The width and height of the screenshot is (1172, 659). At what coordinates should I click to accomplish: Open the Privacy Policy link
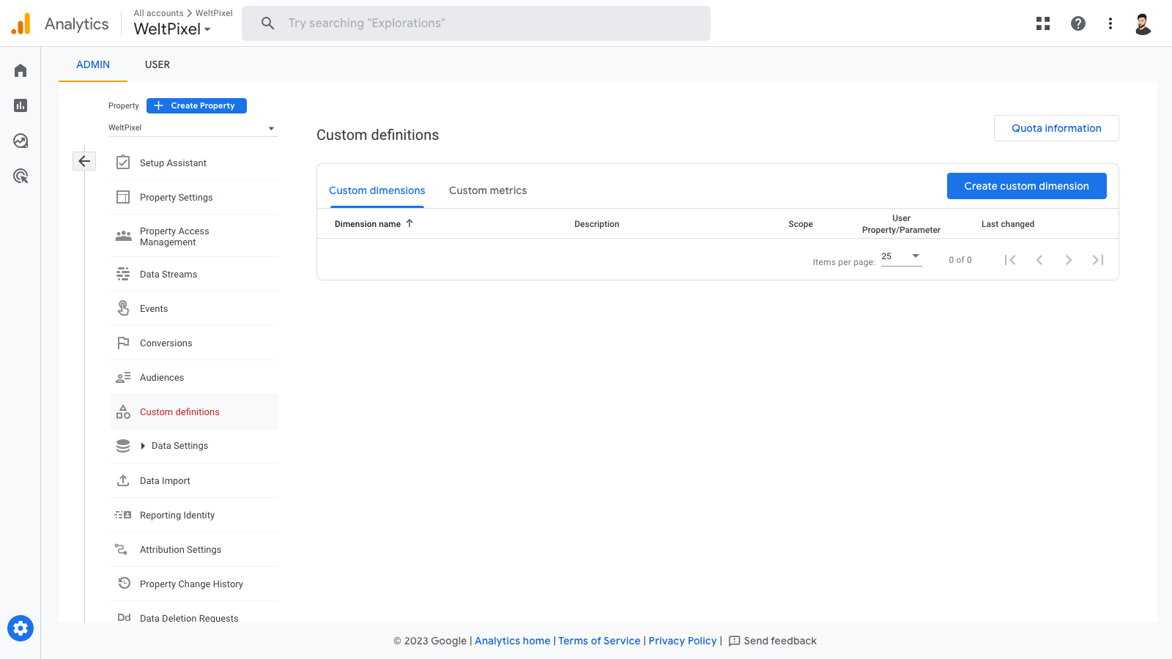[683, 641]
